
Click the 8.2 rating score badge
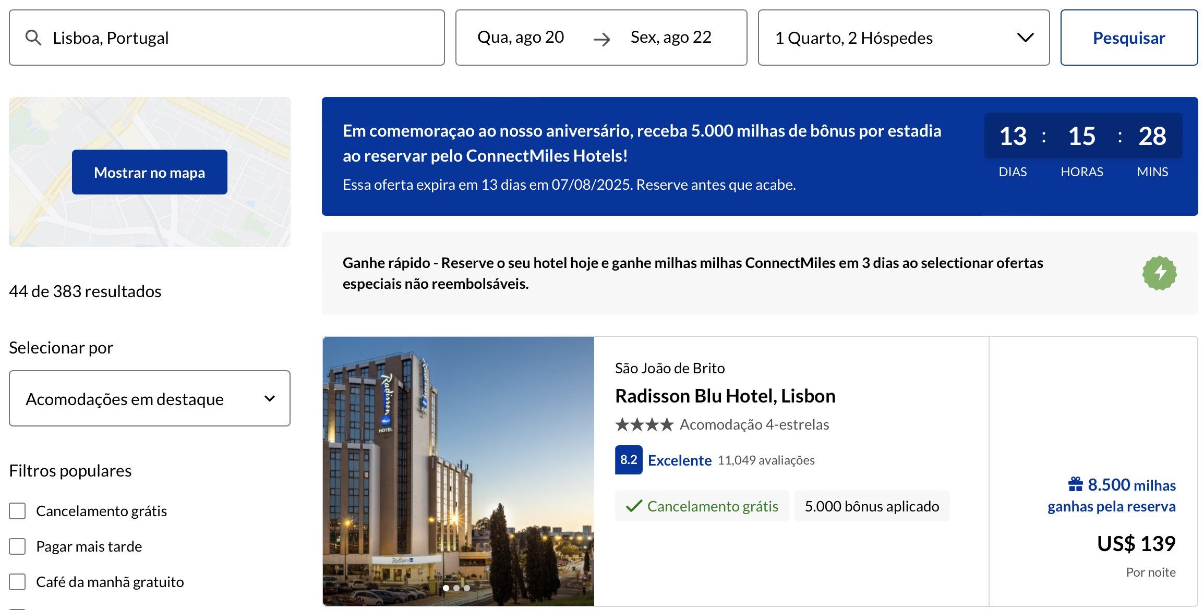click(628, 460)
